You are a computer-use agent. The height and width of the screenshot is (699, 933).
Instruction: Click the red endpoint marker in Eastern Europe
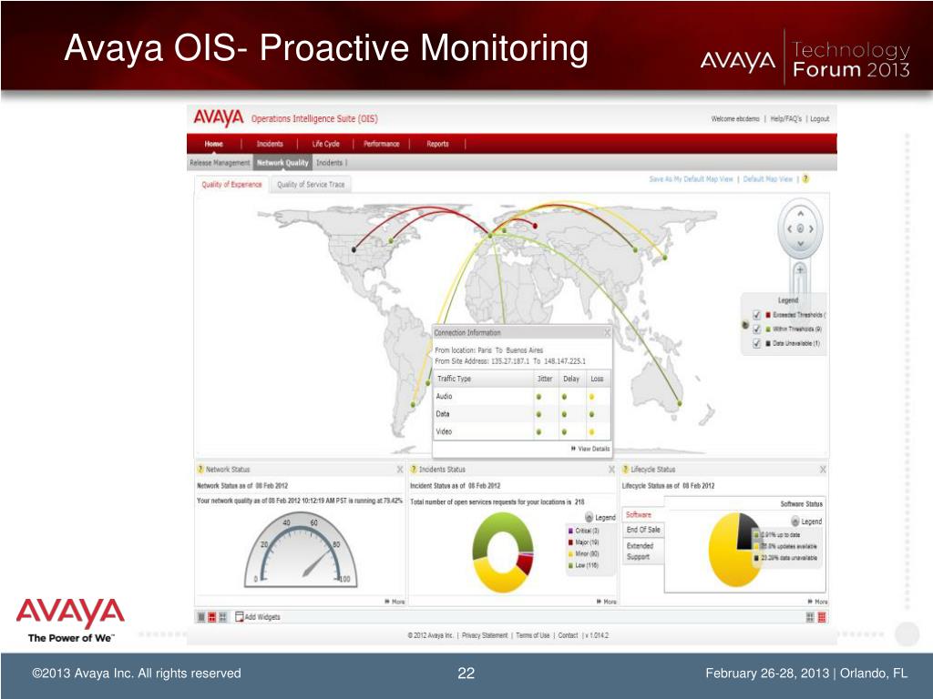(x=535, y=226)
